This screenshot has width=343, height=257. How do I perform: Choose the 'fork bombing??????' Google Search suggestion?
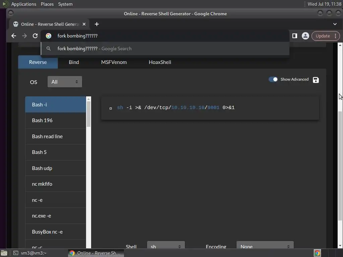tap(165, 49)
